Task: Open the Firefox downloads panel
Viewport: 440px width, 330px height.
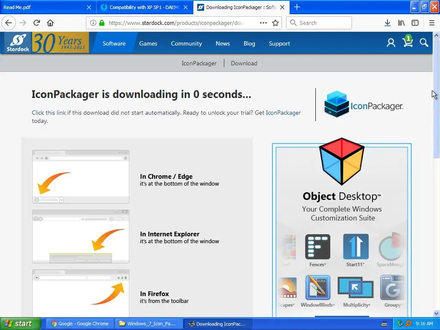Action: point(388,23)
